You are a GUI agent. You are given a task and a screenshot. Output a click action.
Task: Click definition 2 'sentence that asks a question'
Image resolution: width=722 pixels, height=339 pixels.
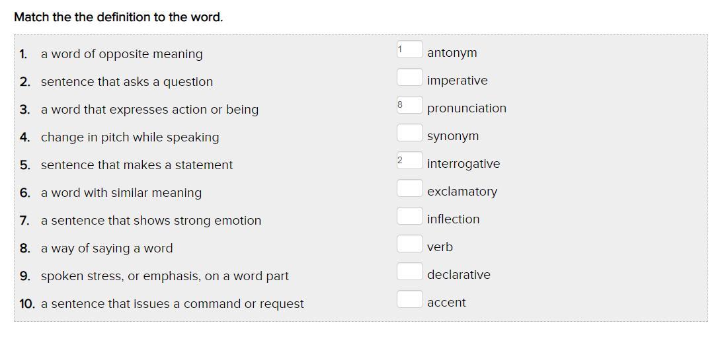tap(127, 82)
